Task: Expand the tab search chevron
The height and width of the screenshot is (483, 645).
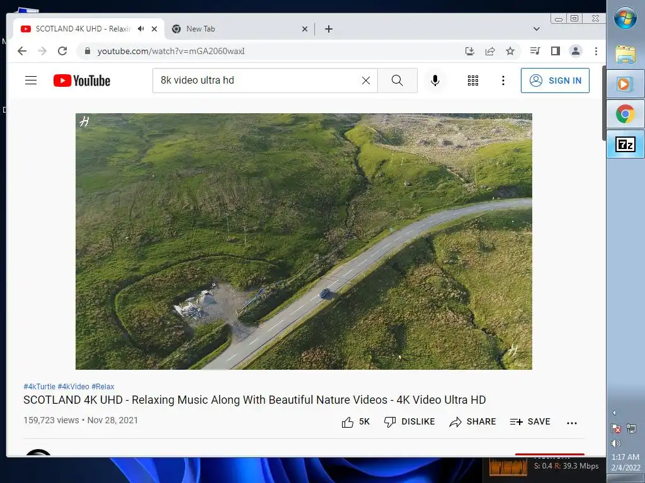Action: [537, 29]
